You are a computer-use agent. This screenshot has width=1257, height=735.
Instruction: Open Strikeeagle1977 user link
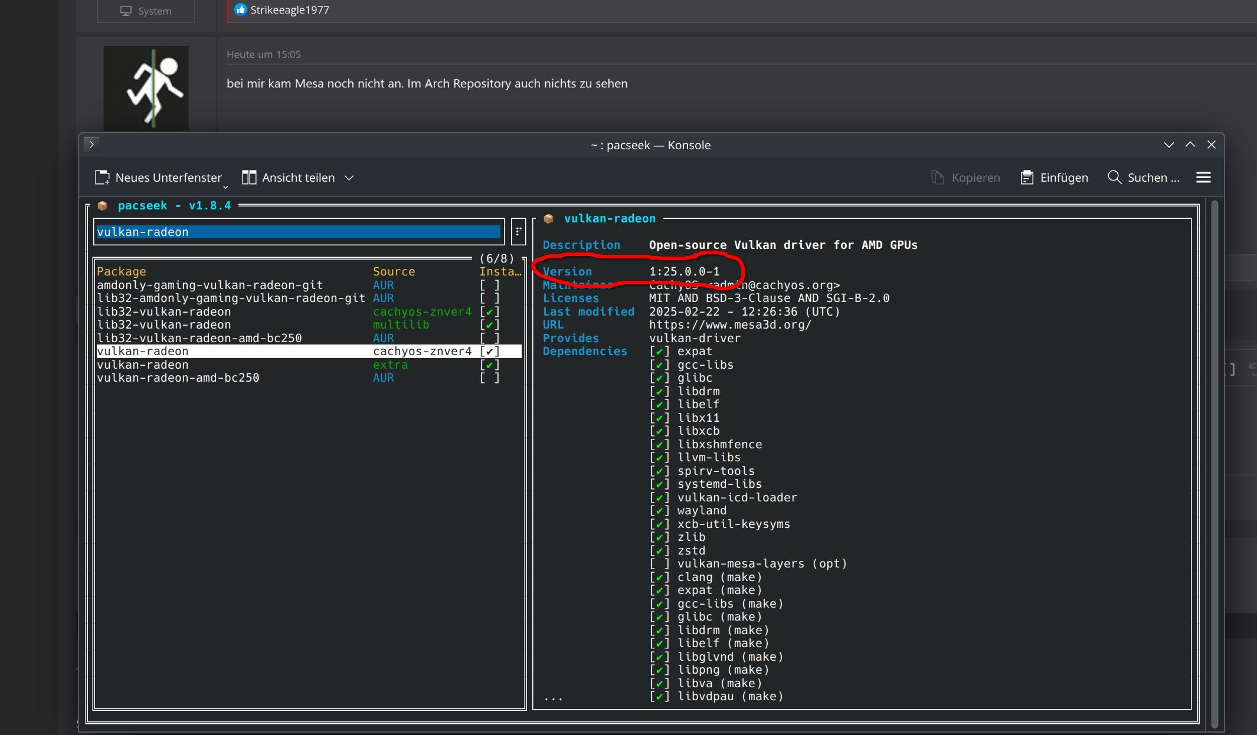(289, 10)
